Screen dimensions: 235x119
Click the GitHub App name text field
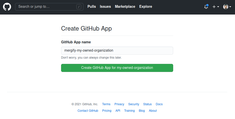(117, 51)
